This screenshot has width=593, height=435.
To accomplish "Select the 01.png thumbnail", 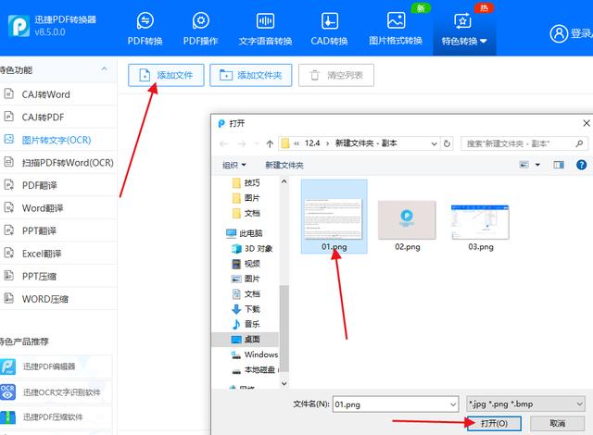I will point(334,217).
